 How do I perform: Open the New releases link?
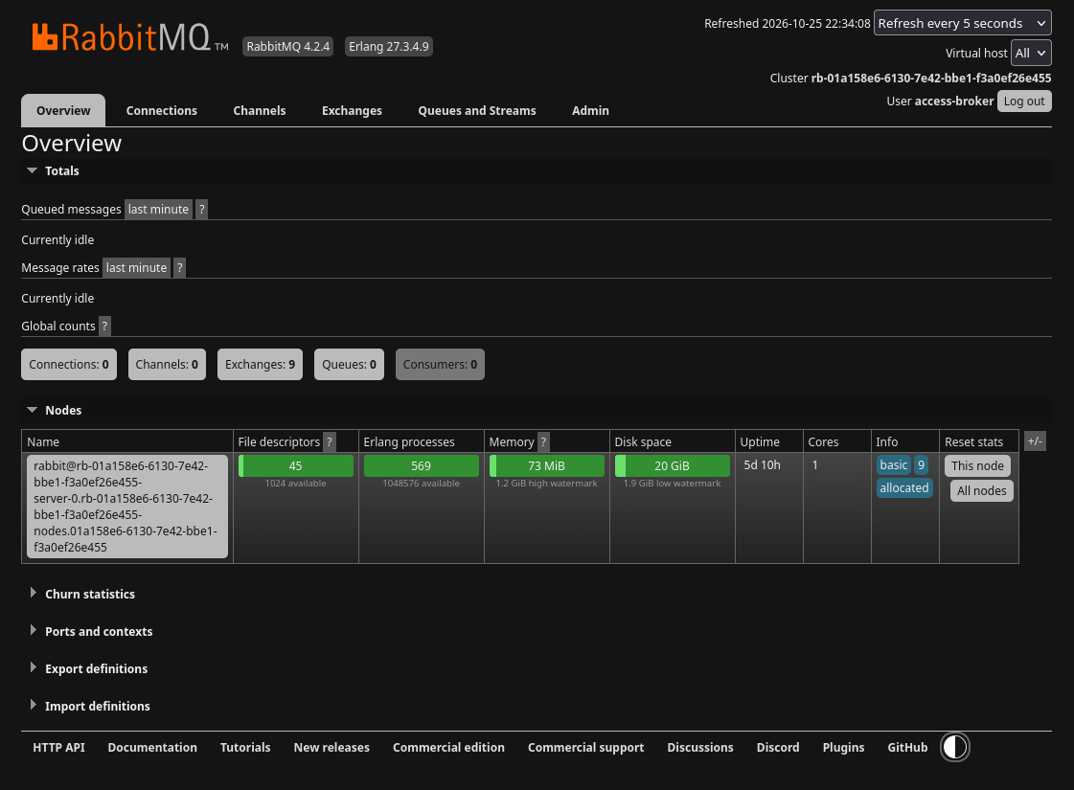point(331,747)
